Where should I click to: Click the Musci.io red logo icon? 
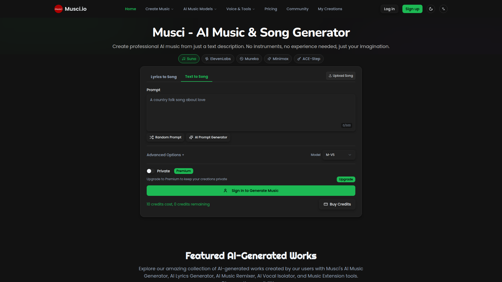point(58,9)
